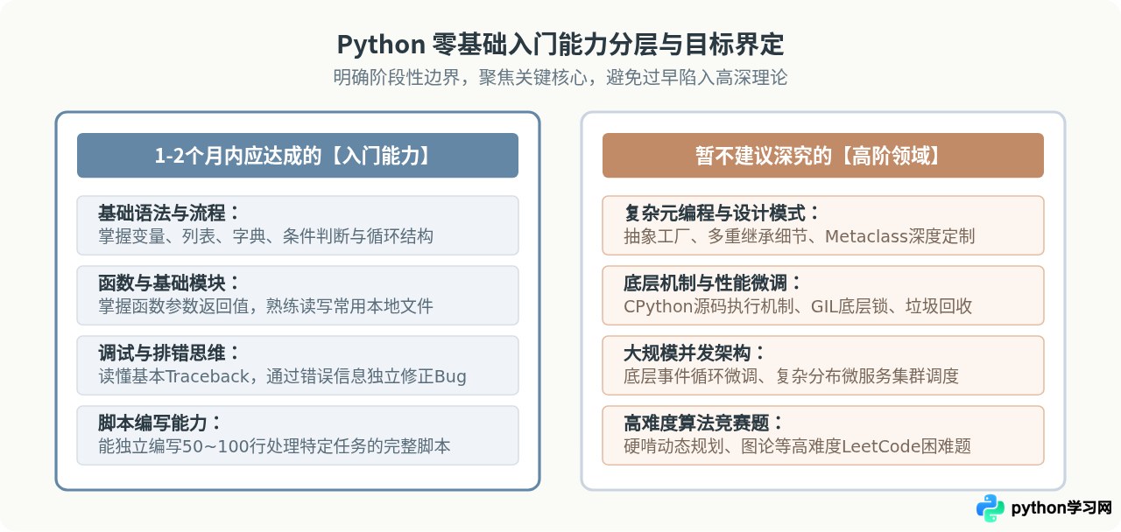Click 硬啃动态规划、图论等高难度LeetCode困难题 line
The height and width of the screenshot is (532, 1121).
[798, 446]
